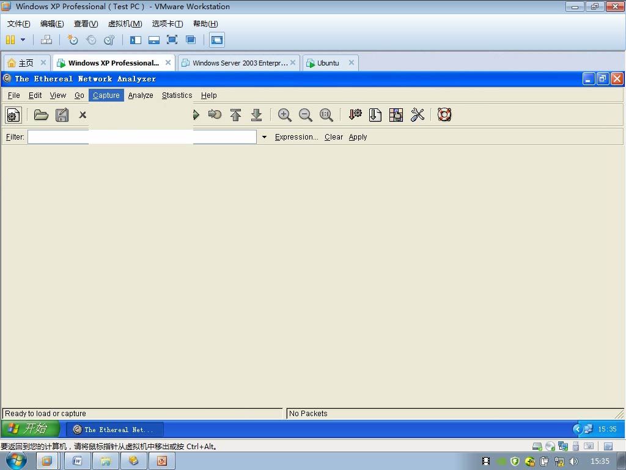Close the Ubuntu tab
626x470 pixels.
(x=352, y=62)
